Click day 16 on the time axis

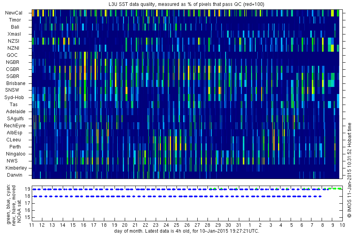point(83,225)
